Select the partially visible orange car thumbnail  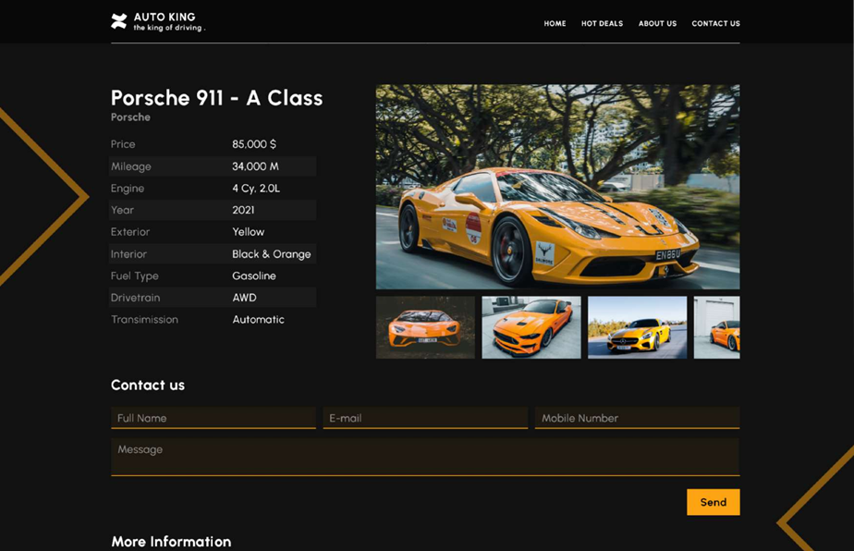point(717,327)
